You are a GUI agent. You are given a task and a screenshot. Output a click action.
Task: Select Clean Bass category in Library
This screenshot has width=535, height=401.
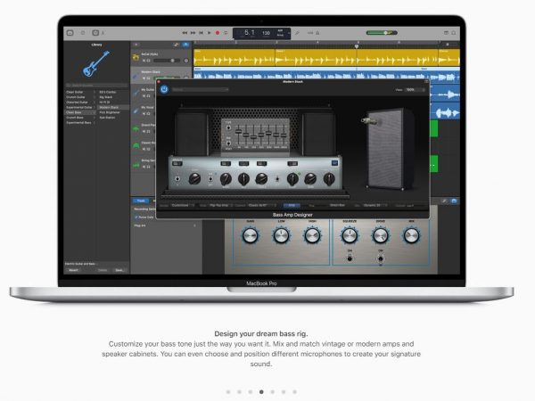[x=80, y=112]
